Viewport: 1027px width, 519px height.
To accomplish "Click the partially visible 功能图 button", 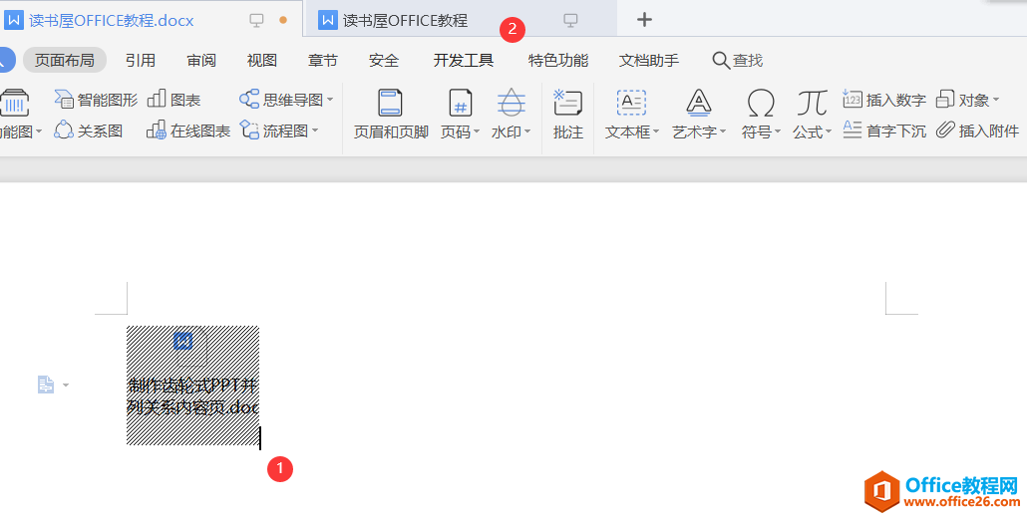I will tap(21, 115).
